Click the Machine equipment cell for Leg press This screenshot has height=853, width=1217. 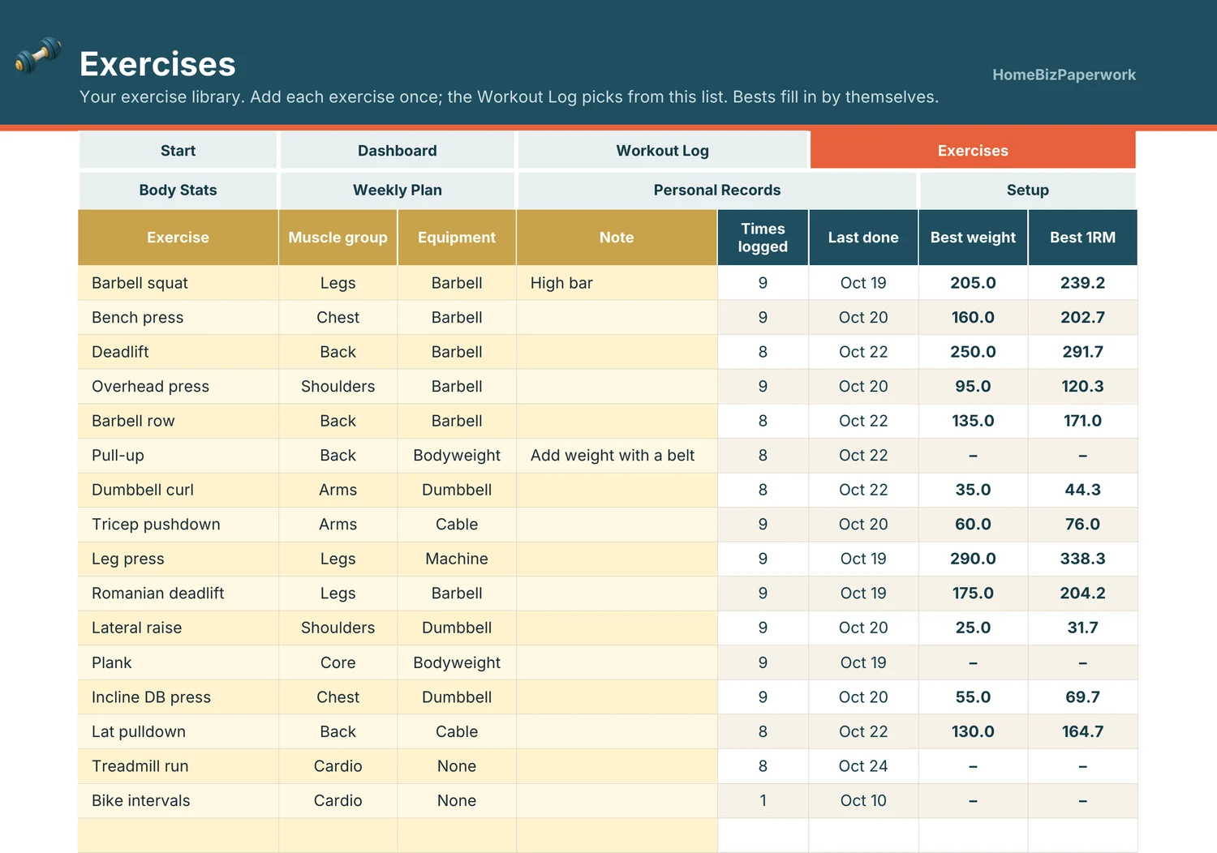point(457,559)
